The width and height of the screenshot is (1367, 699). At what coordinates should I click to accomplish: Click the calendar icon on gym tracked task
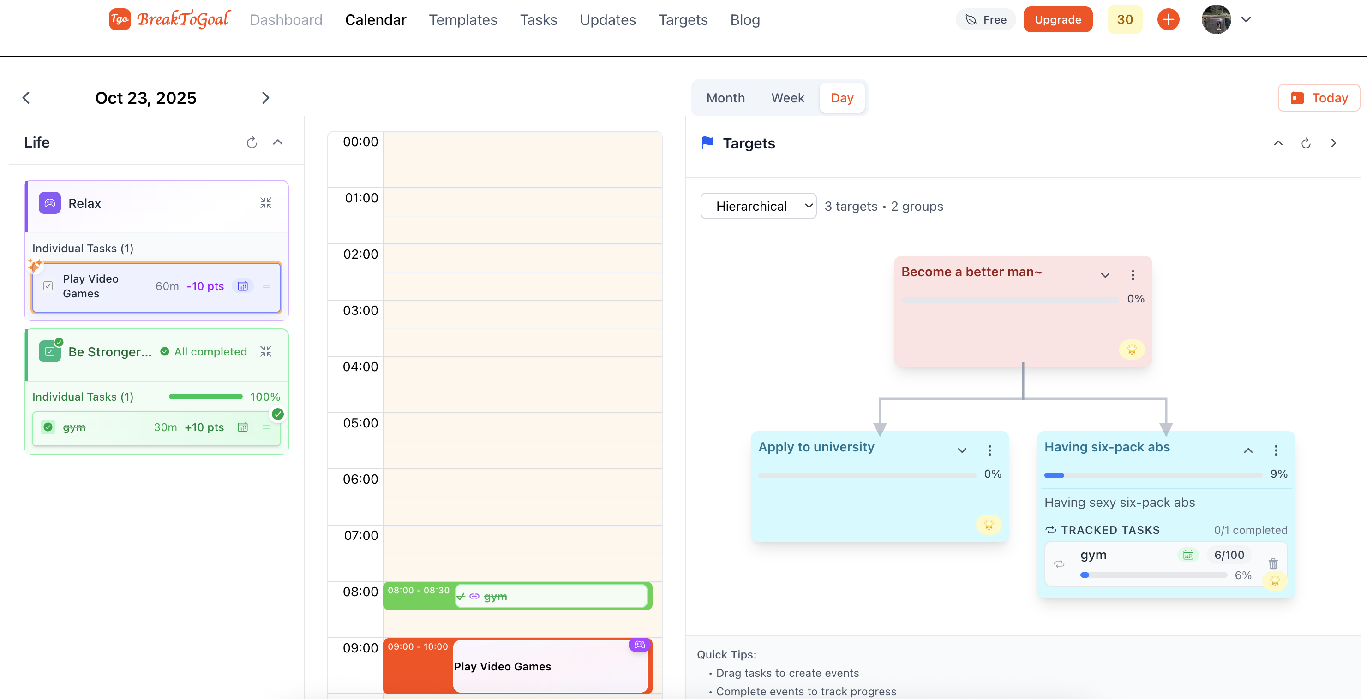(x=1188, y=555)
